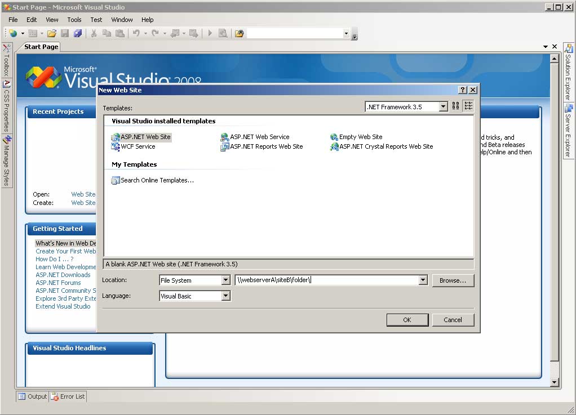Select the ASP.NET Web Service template
Viewport: 576px width, 415px height.
click(255, 137)
